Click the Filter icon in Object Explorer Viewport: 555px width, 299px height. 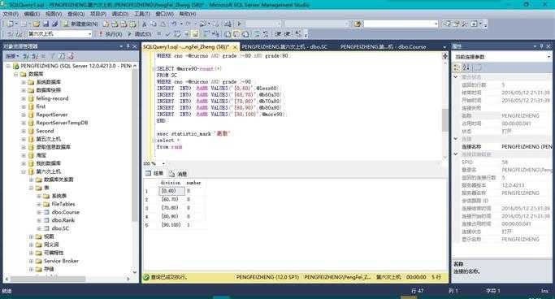coord(53,56)
